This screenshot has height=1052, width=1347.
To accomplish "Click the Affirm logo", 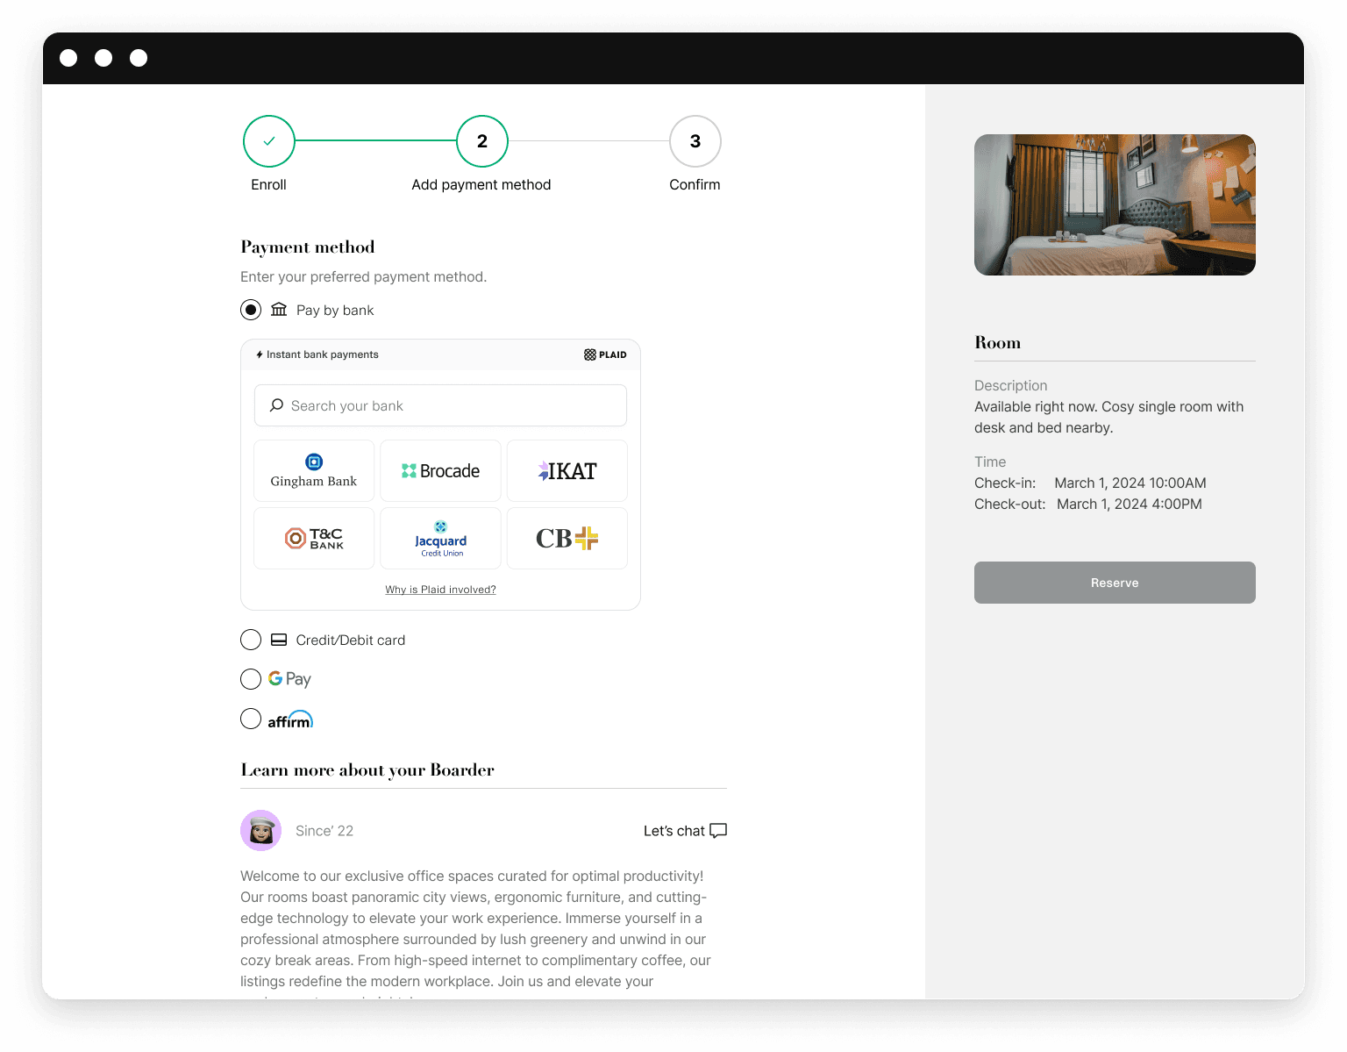I will [x=290, y=719].
